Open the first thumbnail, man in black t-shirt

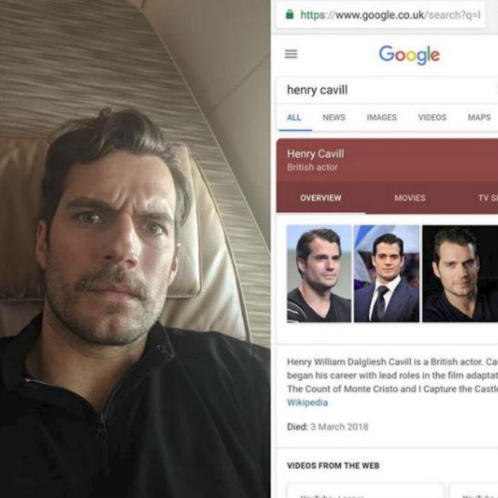(319, 274)
